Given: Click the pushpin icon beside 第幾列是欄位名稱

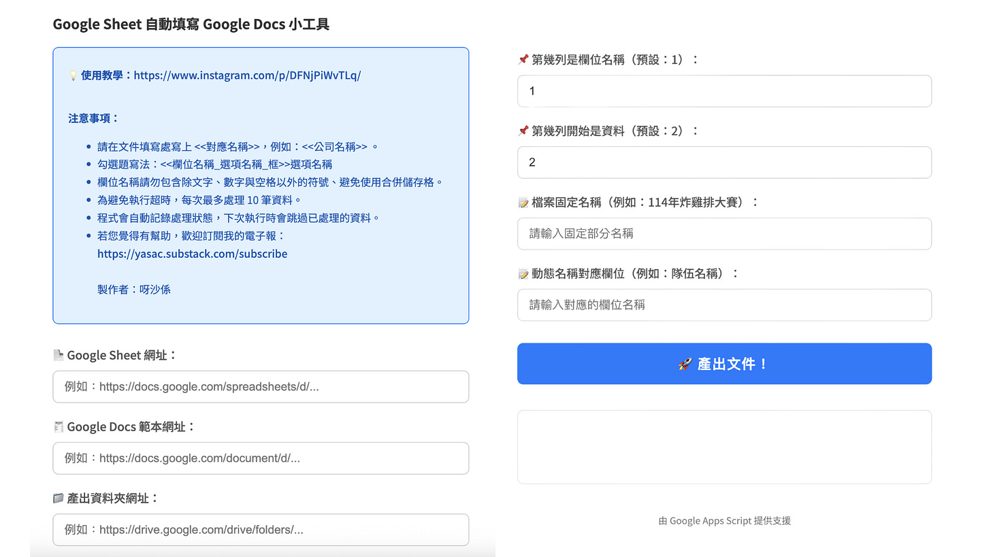Looking at the screenshot, I should point(523,60).
